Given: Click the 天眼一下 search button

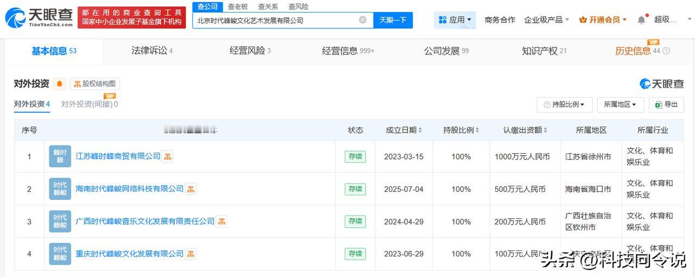Looking at the screenshot, I should pos(393,20).
